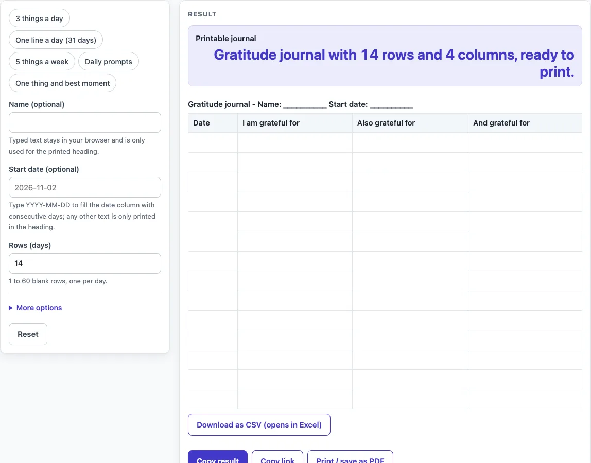Download as CSV (opens in Excel)
The width and height of the screenshot is (591, 463).
point(259,424)
